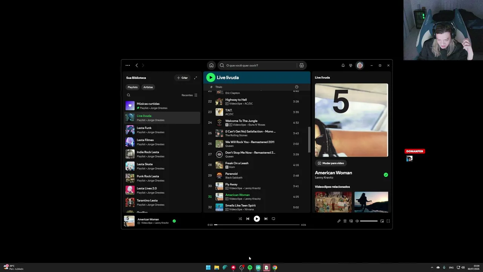This screenshot has height=272, width=483.
Task: Open Google Chrome from taskbar
Action: [x=275, y=267]
